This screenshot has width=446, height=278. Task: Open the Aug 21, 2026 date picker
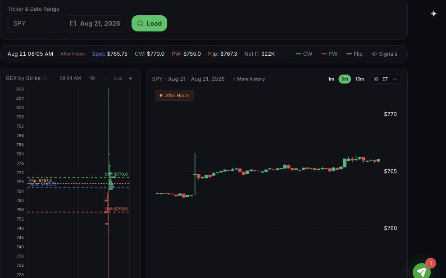(x=95, y=23)
